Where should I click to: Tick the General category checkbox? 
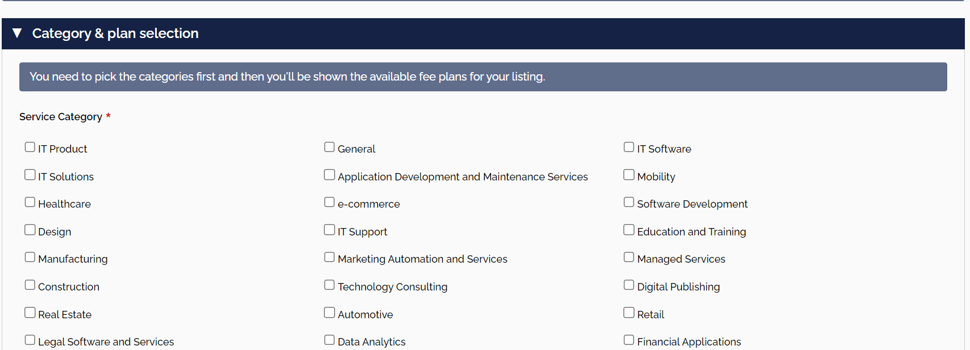[330, 147]
